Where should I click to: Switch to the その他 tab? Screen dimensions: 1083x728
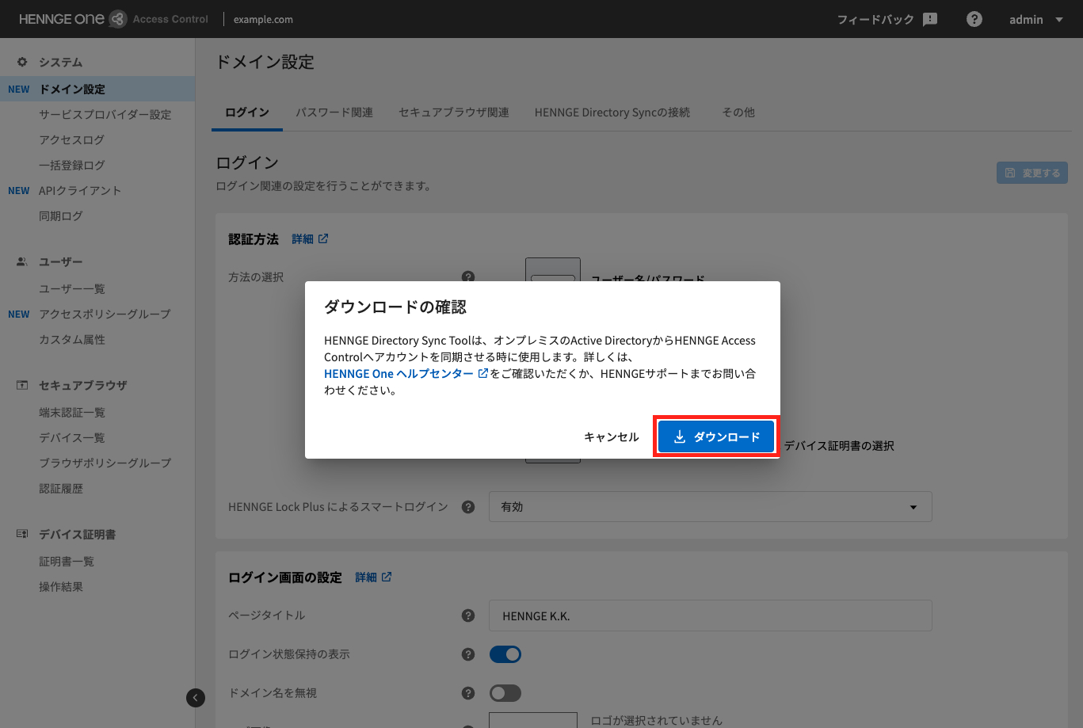tap(738, 112)
